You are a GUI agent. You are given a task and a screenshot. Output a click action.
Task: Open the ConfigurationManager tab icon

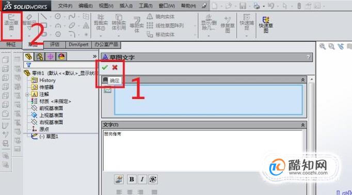(x=51, y=57)
